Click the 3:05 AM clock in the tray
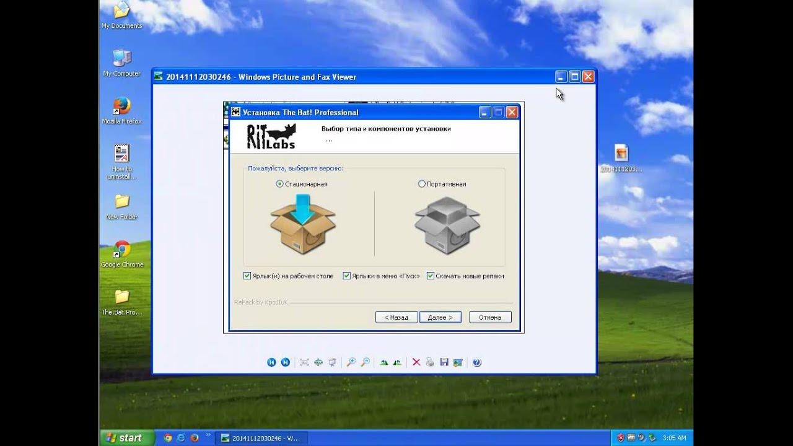This screenshot has height=446, width=793. pyautogui.click(x=673, y=438)
